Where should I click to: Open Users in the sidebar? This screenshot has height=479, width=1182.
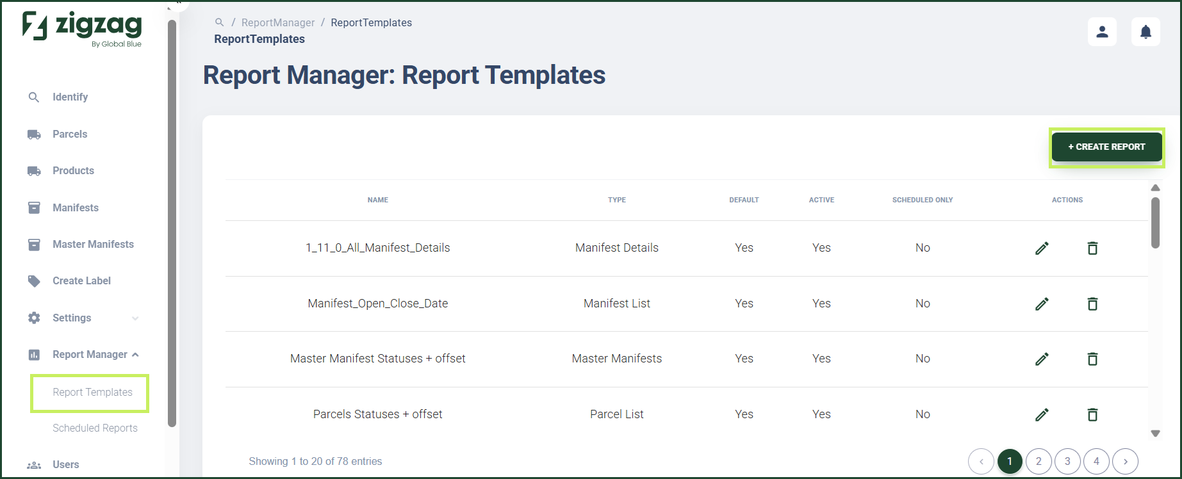click(x=66, y=465)
